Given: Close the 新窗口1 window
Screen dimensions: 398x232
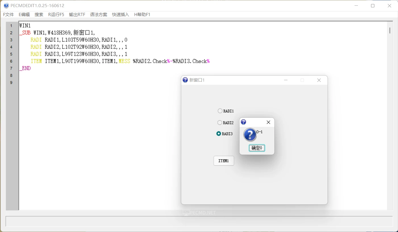Looking at the screenshot, I should click(319, 80).
